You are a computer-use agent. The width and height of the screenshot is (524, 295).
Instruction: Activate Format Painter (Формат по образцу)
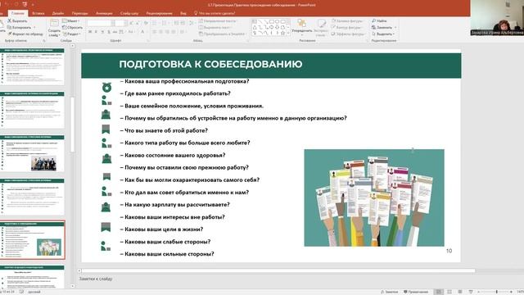point(25,34)
